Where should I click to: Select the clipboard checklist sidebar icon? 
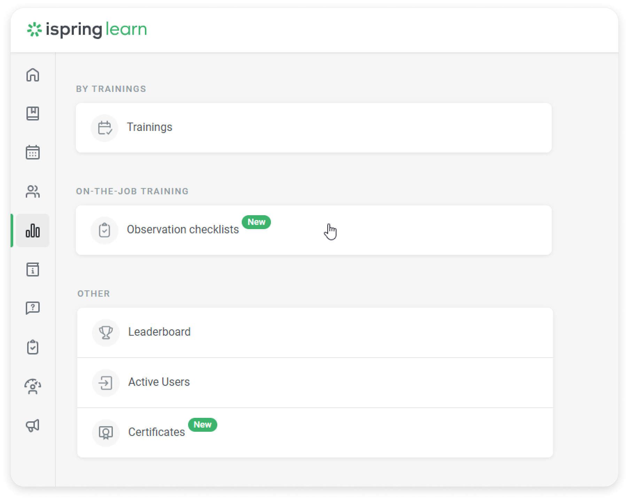click(33, 347)
